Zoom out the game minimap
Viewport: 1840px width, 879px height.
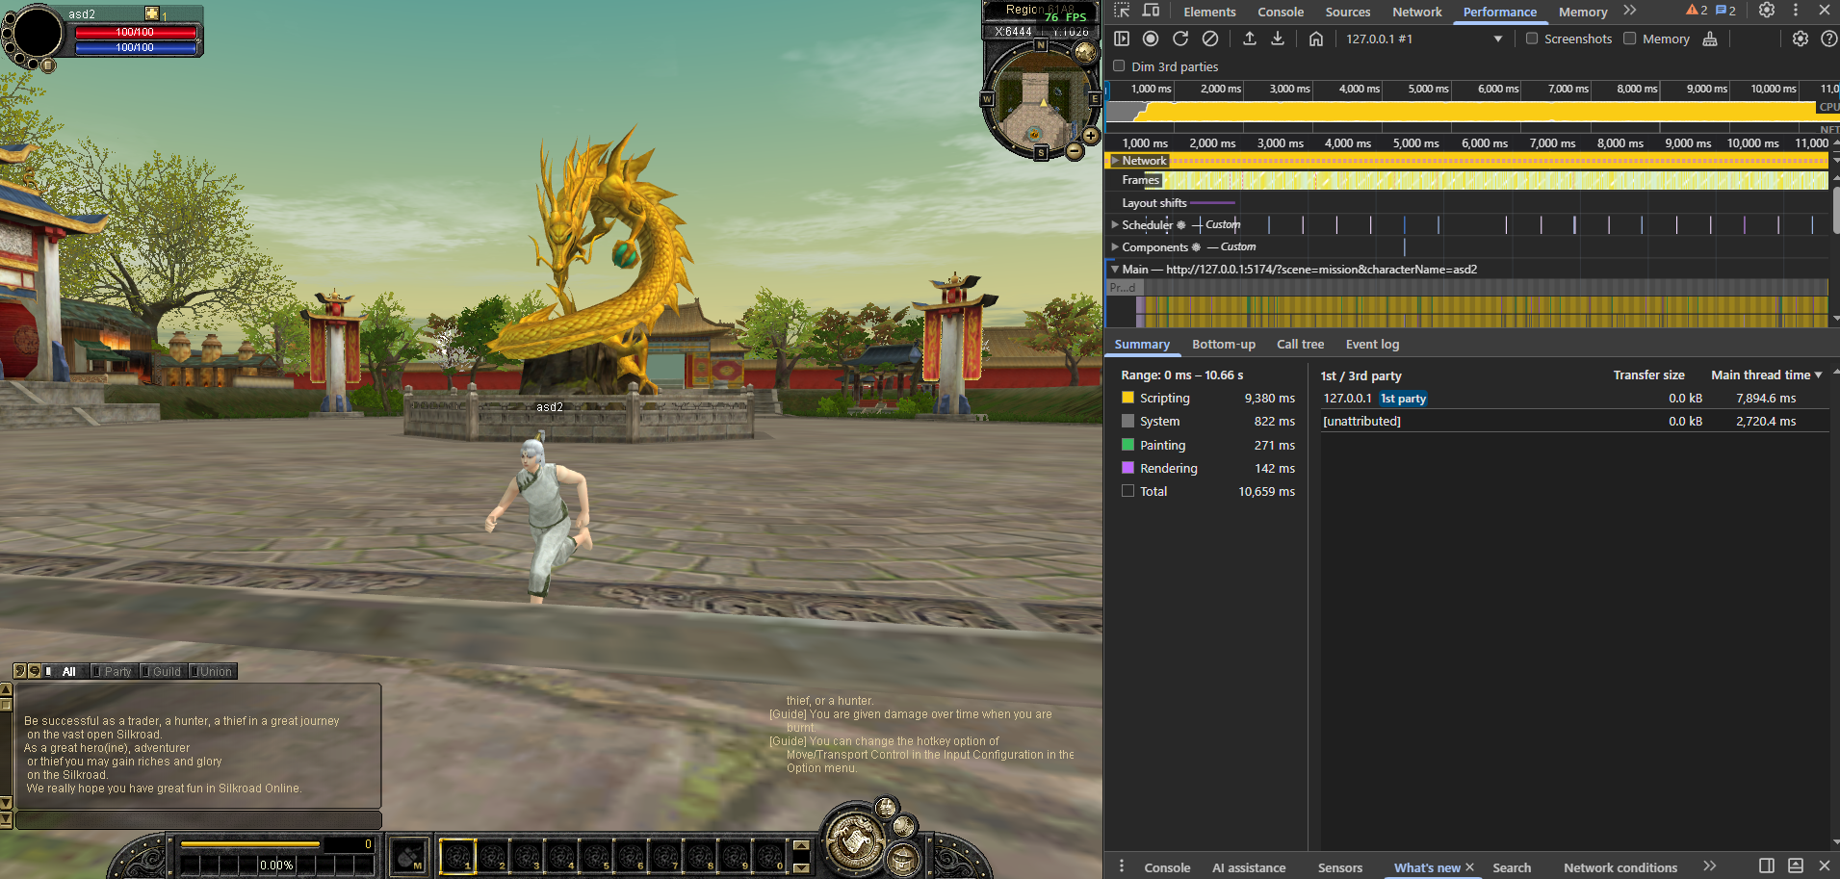point(1075,150)
